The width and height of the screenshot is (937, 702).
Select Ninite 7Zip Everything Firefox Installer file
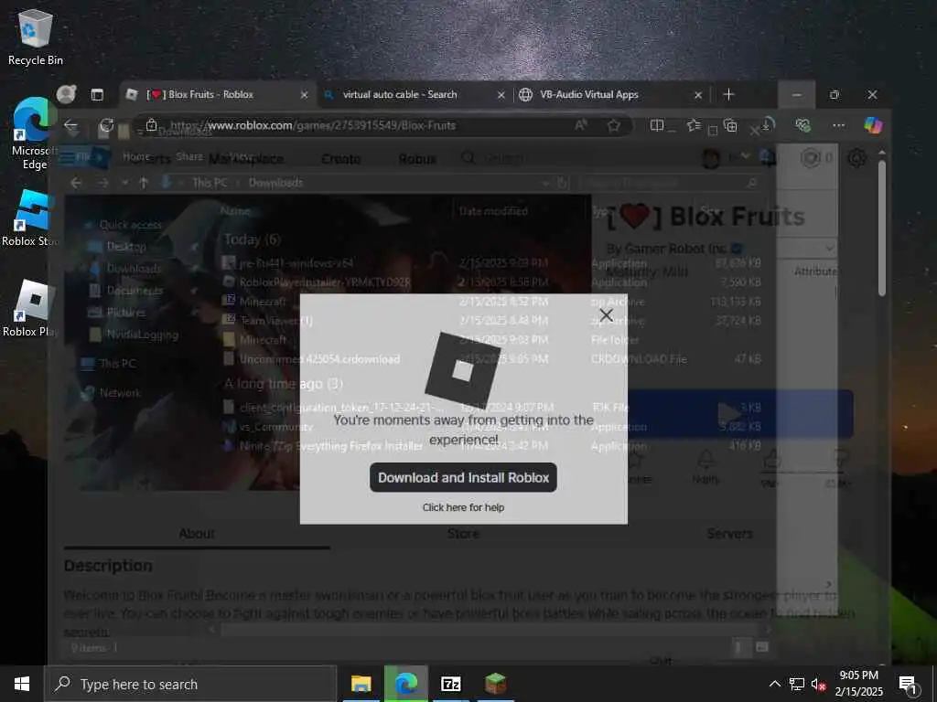point(331,446)
